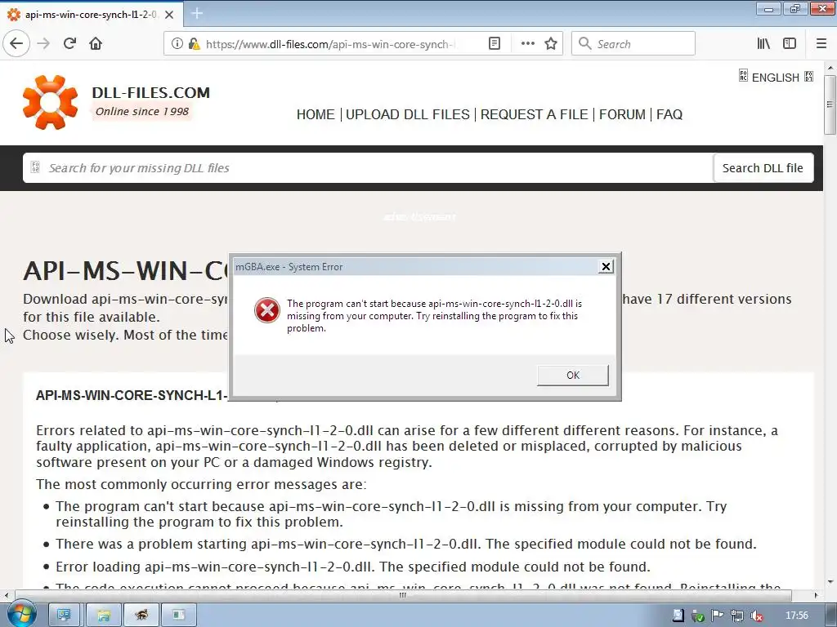
Task: Click the horizontal scrollbar at page bottom
Action: (x=403, y=595)
